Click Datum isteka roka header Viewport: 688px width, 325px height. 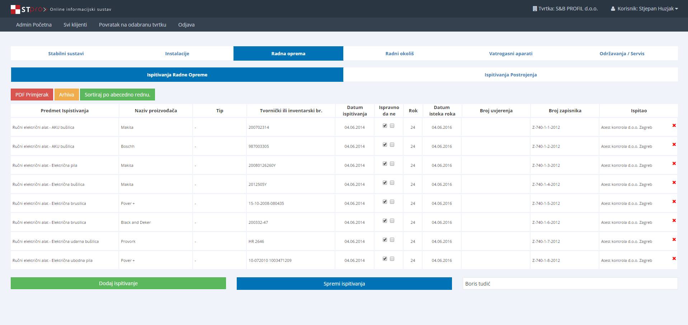click(442, 110)
